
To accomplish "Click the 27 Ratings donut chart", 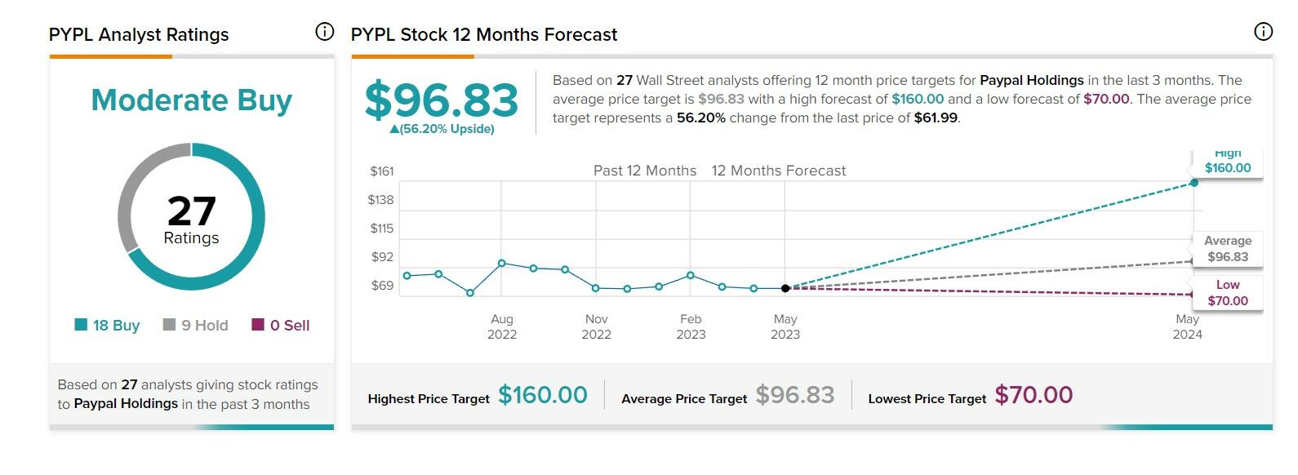I will 191,217.
